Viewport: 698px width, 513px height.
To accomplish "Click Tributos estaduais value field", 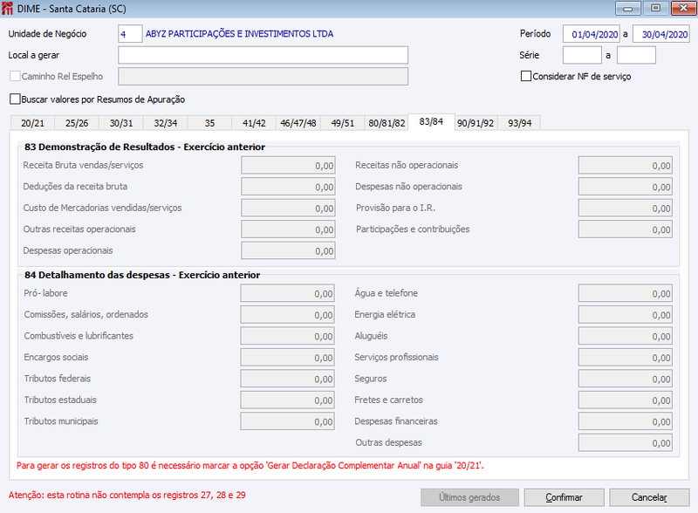I will coord(288,400).
